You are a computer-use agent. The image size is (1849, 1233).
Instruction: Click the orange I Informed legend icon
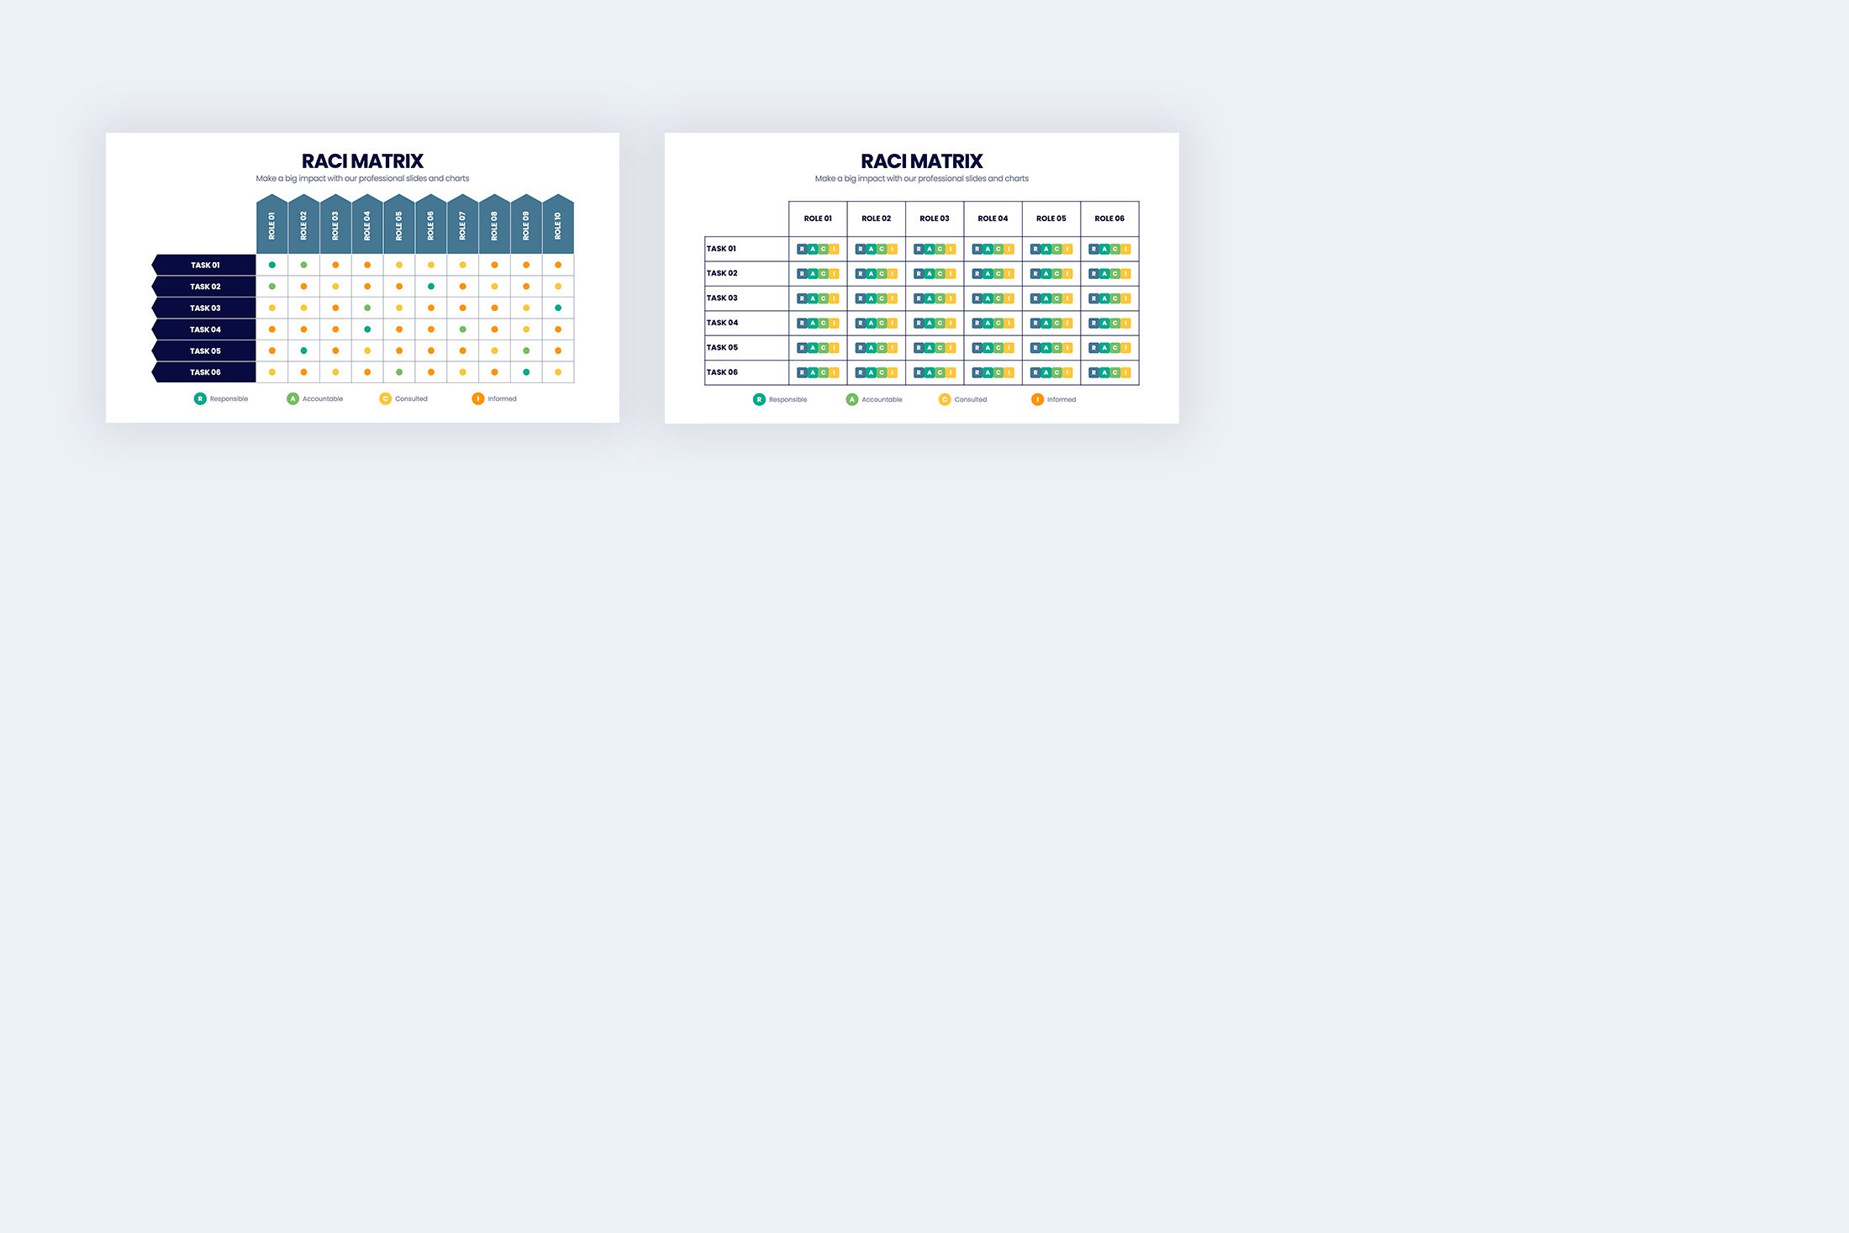[x=479, y=399]
